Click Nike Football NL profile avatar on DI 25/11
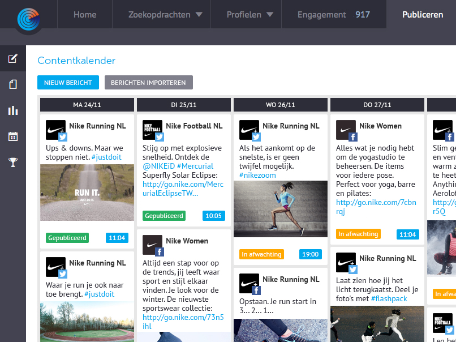The image size is (456, 342). click(153, 130)
